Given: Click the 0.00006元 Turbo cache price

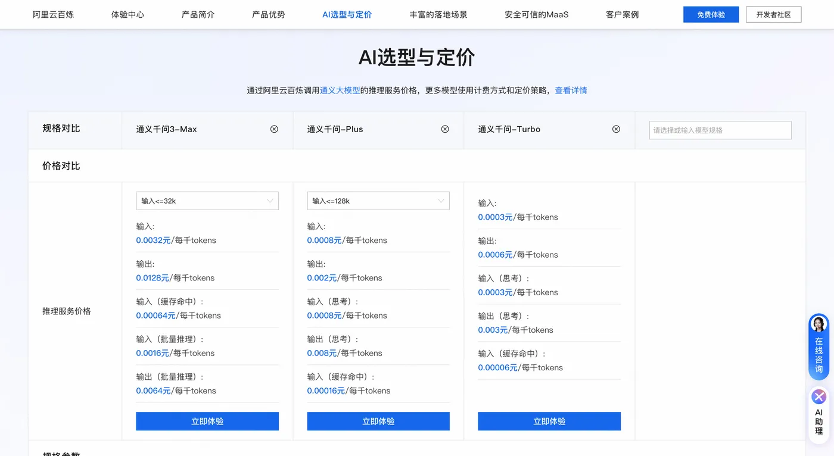Looking at the screenshot, I should (x=498, y=367).
